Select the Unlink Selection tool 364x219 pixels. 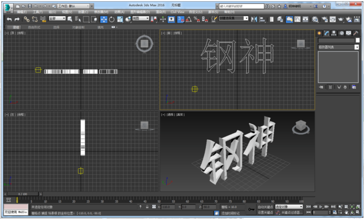[x=35, y=19]
